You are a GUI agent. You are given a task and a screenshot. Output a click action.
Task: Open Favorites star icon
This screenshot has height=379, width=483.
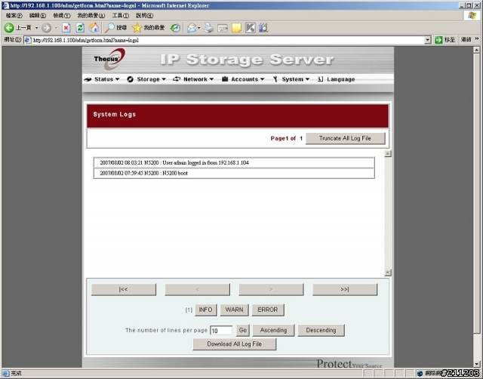137,28
